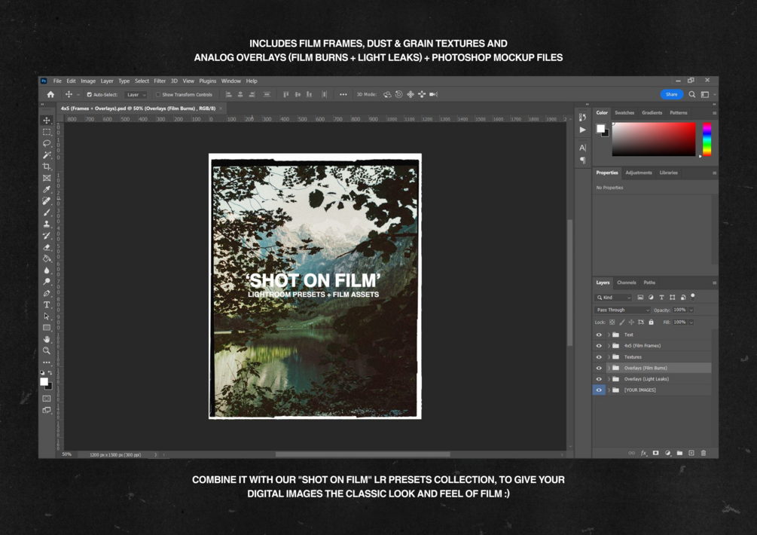The image size is (757, 535).
Task: Select the Zoom tool in the toolbox
Action: point(47,351)
